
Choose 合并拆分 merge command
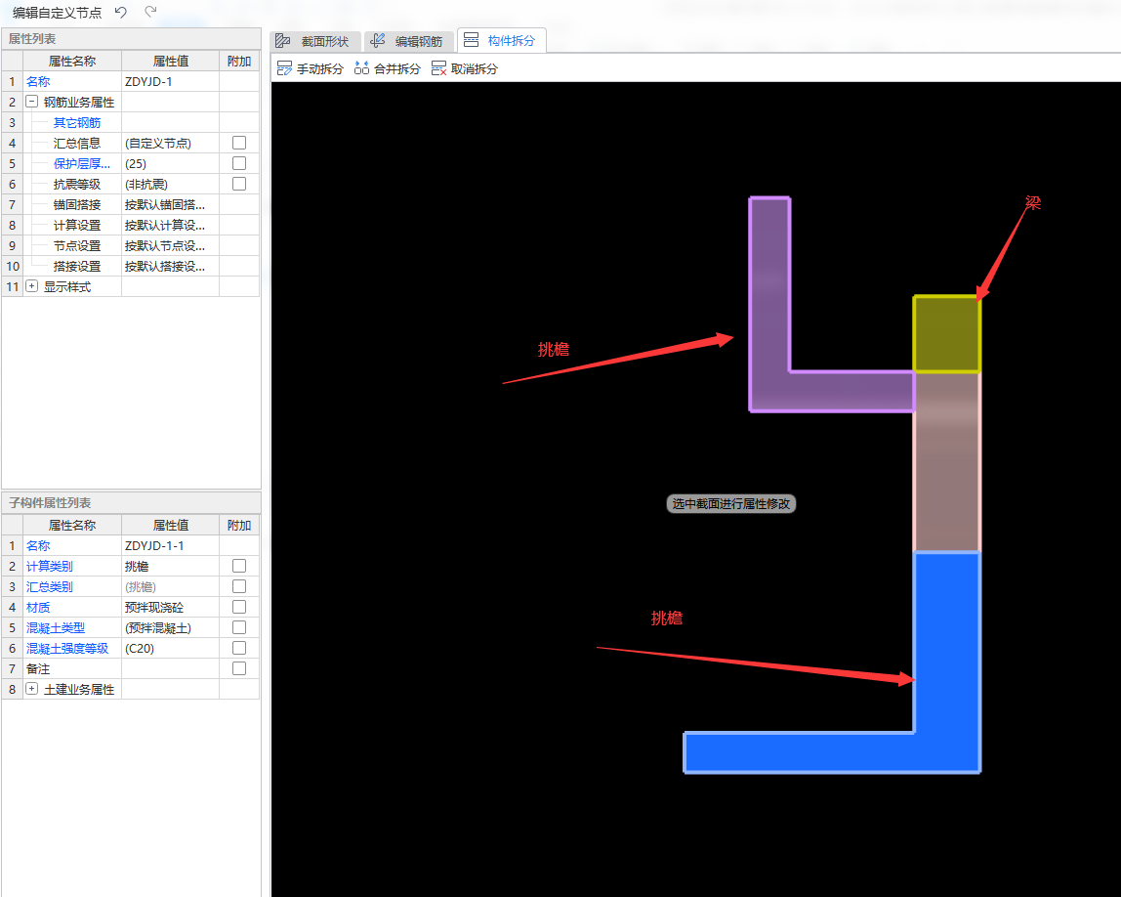point(388,68)
